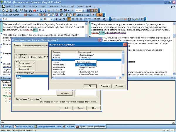Image resolution: width=176 pixels, height=132 pixels.
Task: Toggle bold formatting (Ж)
Action: (x=57, y=19)
